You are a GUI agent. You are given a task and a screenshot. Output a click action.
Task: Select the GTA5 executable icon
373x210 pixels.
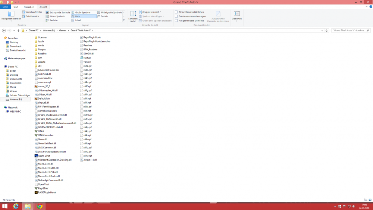tap(36, 131)
